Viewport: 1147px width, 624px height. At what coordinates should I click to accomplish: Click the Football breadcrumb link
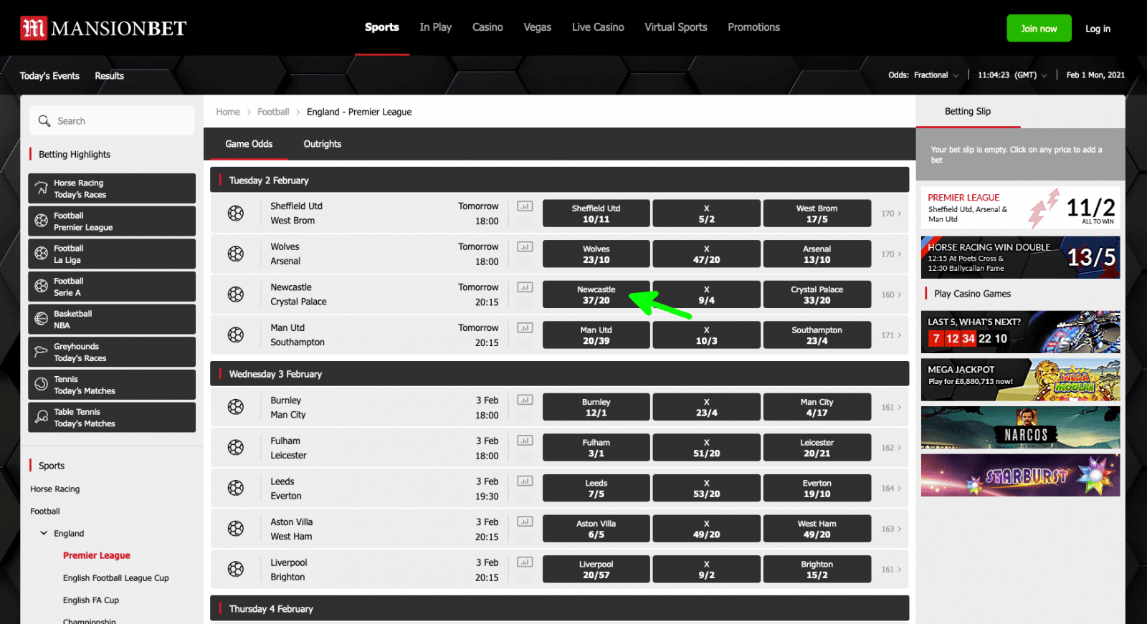pos(273,112)
